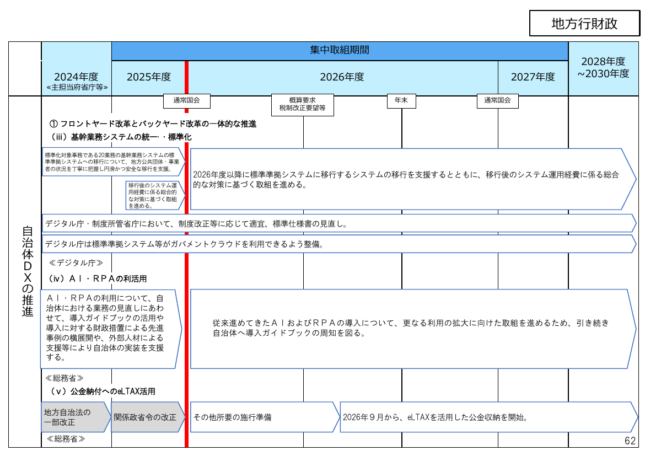Viewport: 645px width, 456px height.
Task: Select the bar about ガバメントクラウドを利用できるよう整備
Action: coord(339,244)
